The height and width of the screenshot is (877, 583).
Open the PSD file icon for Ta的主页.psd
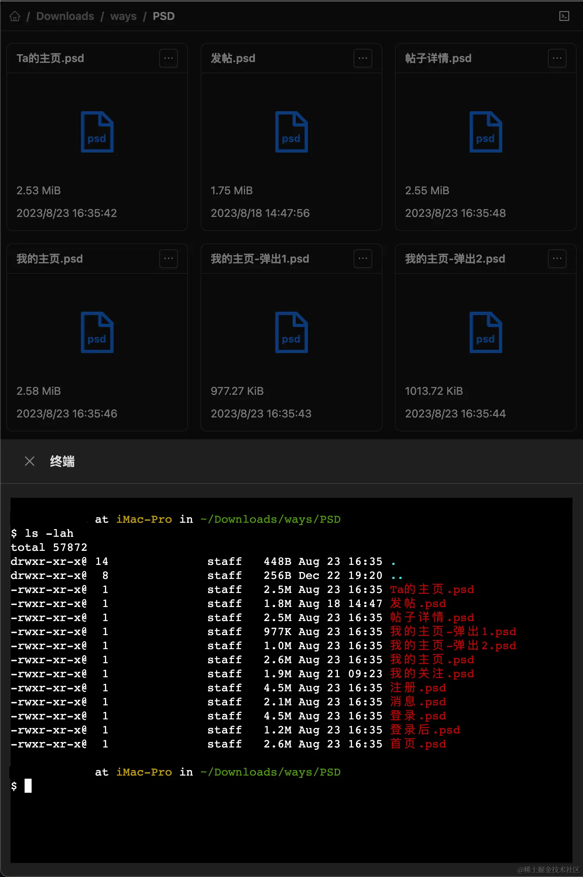(97, 132)
